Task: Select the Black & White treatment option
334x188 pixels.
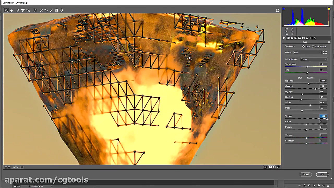Action: point(313,46)
